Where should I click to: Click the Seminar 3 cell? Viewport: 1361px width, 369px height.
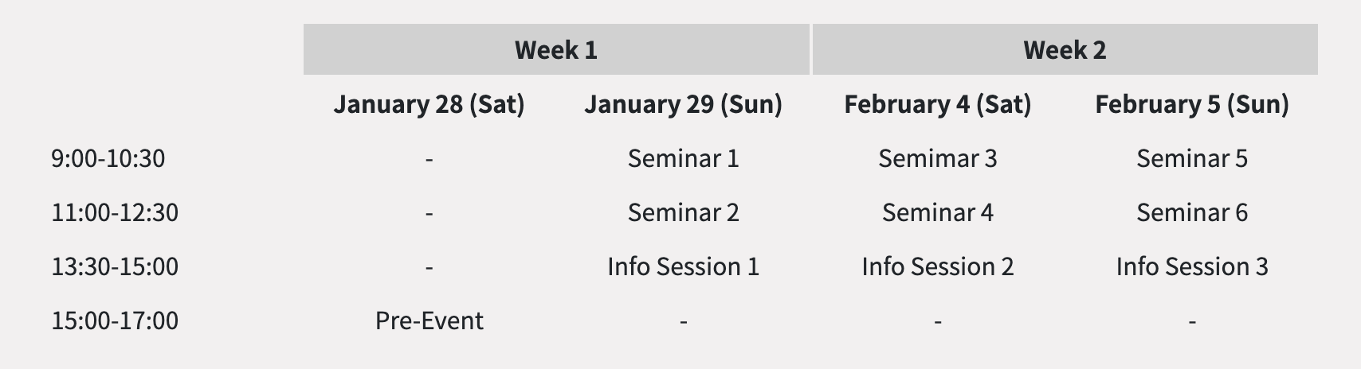pos(937,158)
